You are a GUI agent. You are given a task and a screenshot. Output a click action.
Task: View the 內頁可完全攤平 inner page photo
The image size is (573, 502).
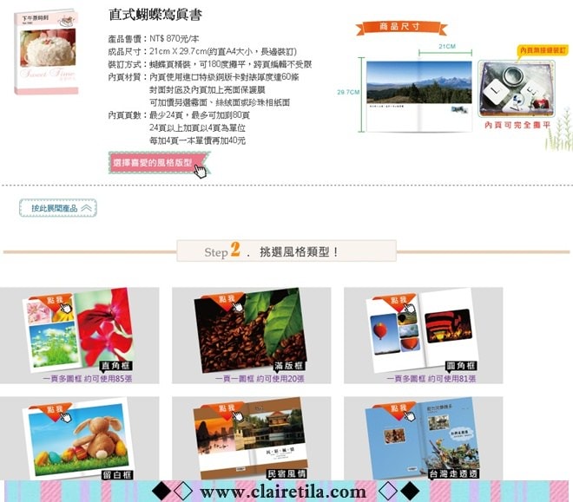pyautogui.click(x=516, y=89)
